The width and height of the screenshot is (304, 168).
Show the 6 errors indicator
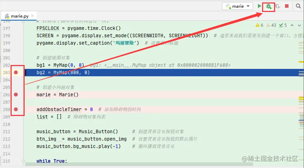[259, 25]
